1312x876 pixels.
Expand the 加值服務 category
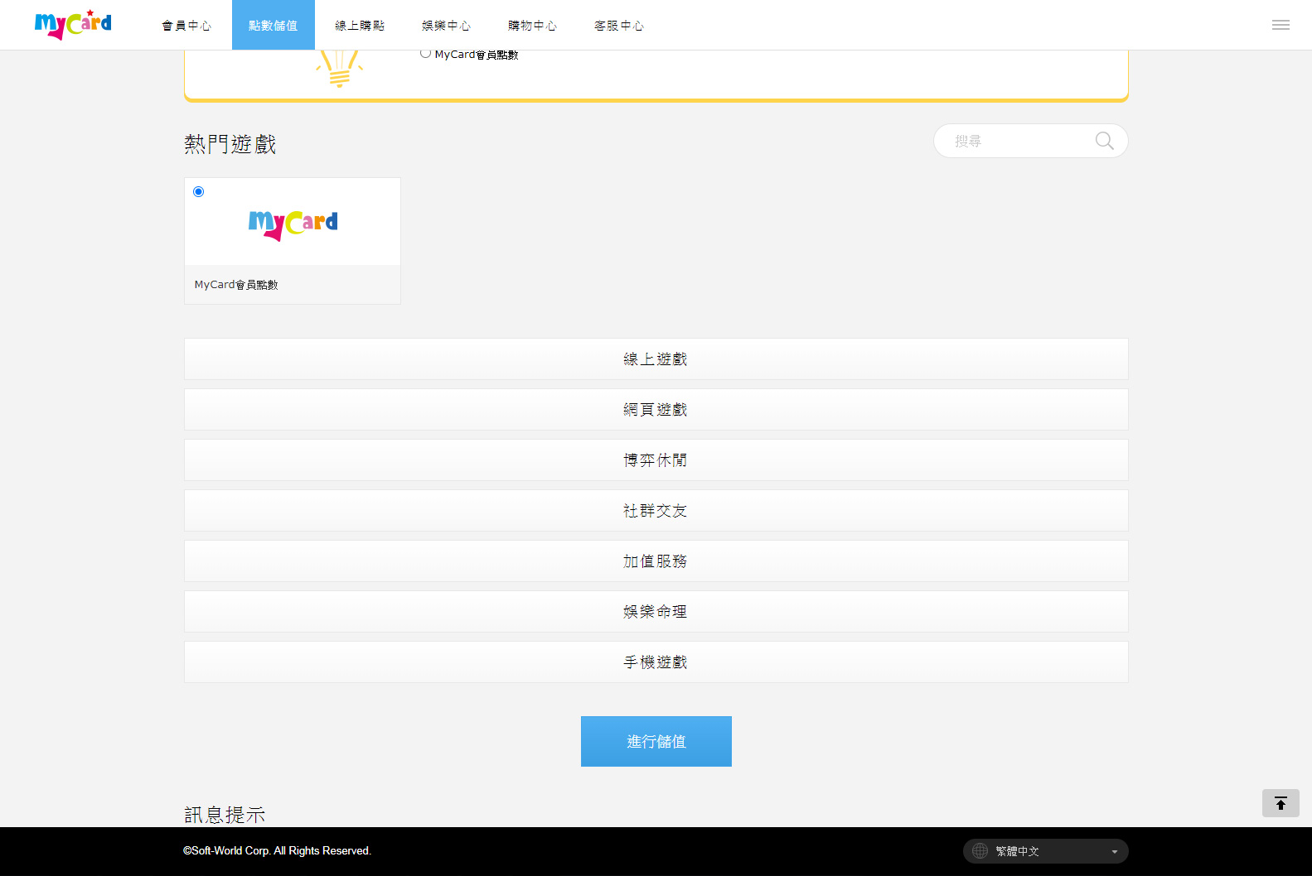pyautogui.click(x=656, y=561)
